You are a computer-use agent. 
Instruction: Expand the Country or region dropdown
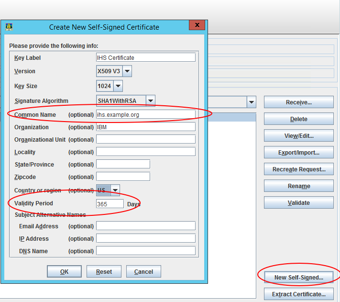click(115, 190)
